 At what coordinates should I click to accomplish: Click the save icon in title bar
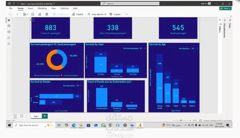tap(9, 4)
